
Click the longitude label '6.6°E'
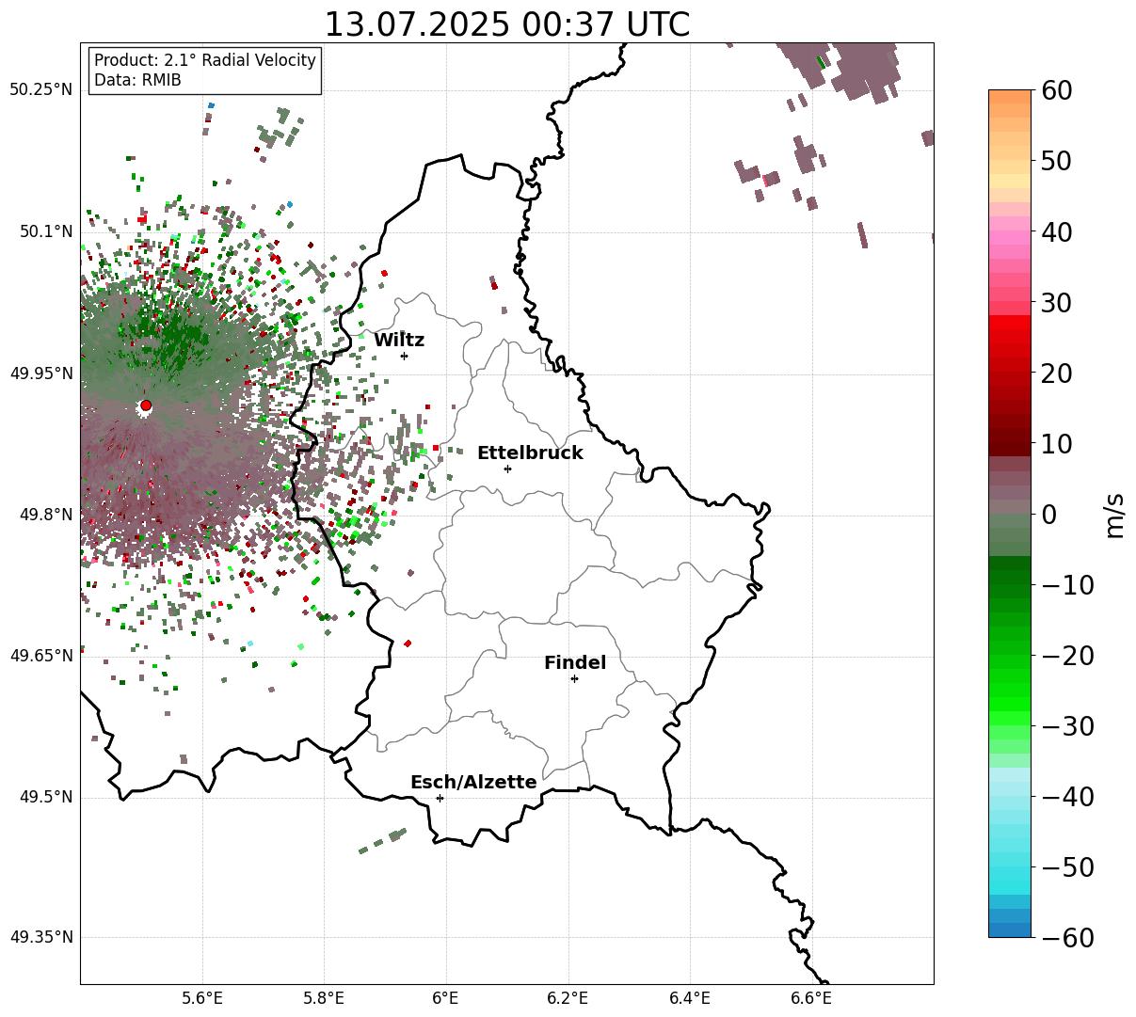pos(811,998)
